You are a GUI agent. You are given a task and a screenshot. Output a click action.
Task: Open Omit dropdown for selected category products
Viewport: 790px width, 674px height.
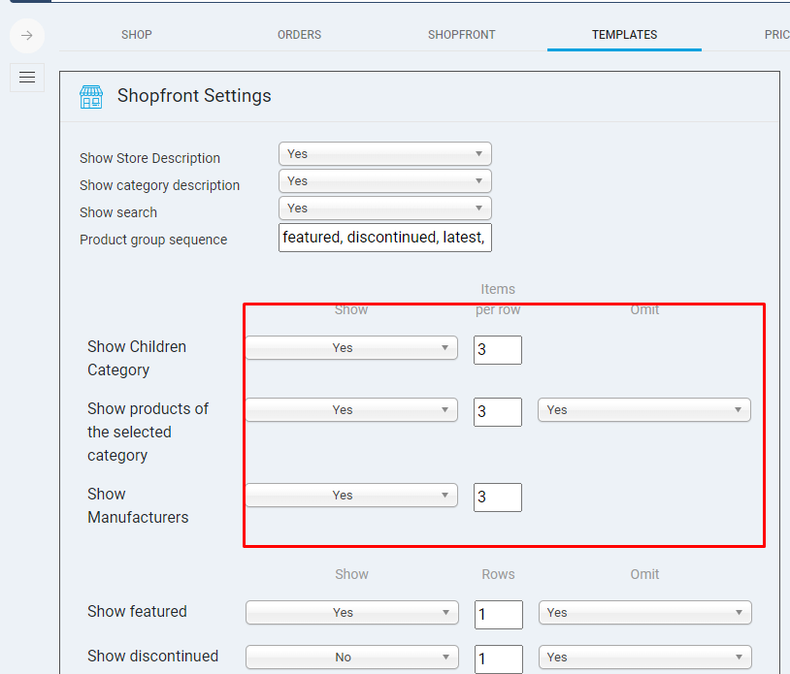[x=644, y=410]
